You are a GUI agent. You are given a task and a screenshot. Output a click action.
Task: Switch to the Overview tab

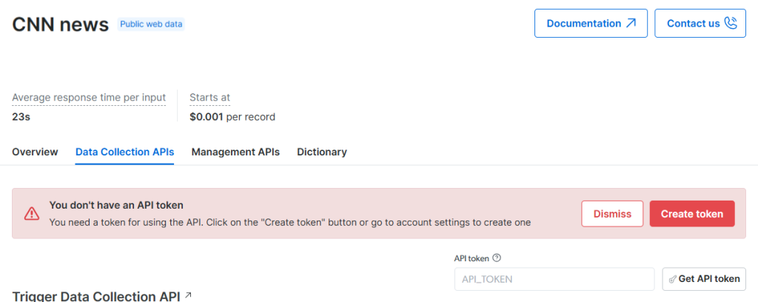pyautogui.click(x=35, y=152)
